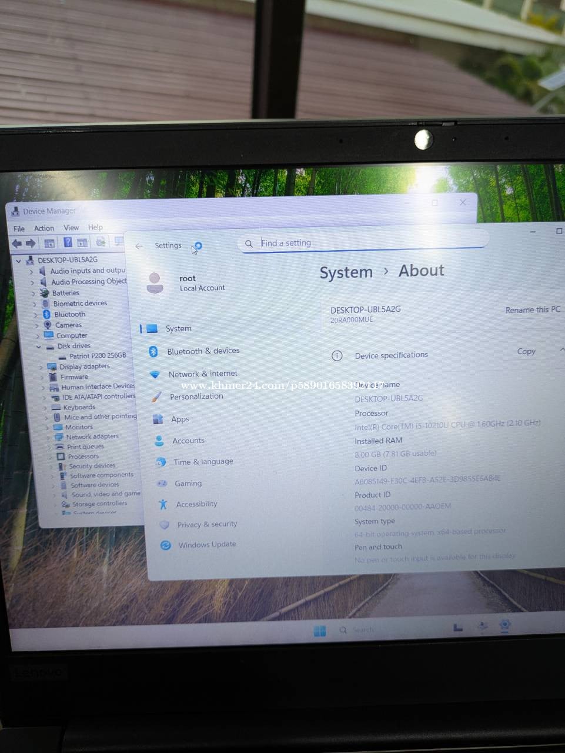Select the Personalization brush icon
The image size is (565, 753).
[x=156, y=397]
